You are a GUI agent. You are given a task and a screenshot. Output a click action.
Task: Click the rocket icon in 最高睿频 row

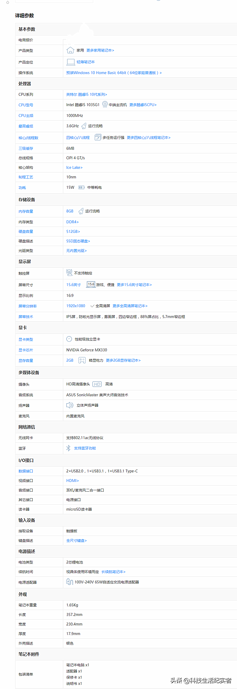[x=84, y=126]
